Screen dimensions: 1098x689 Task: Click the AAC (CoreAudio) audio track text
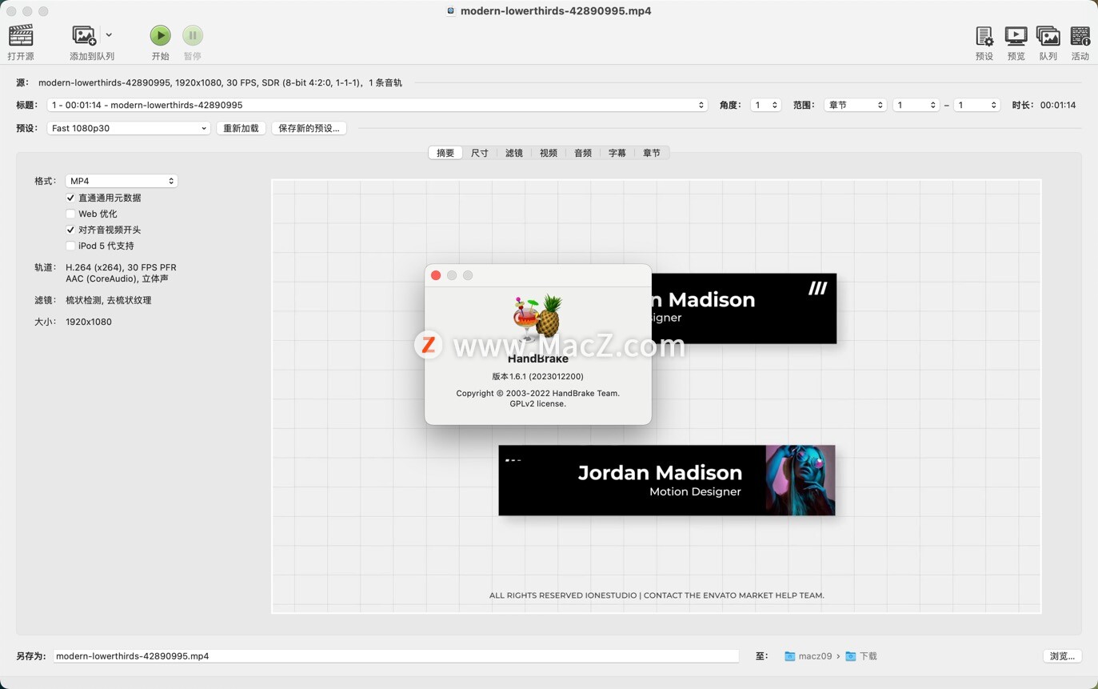pos(117,278)
